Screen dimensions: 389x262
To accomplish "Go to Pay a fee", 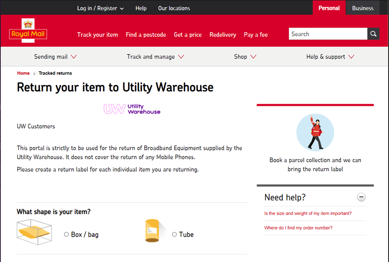I will tap(256, 35).
